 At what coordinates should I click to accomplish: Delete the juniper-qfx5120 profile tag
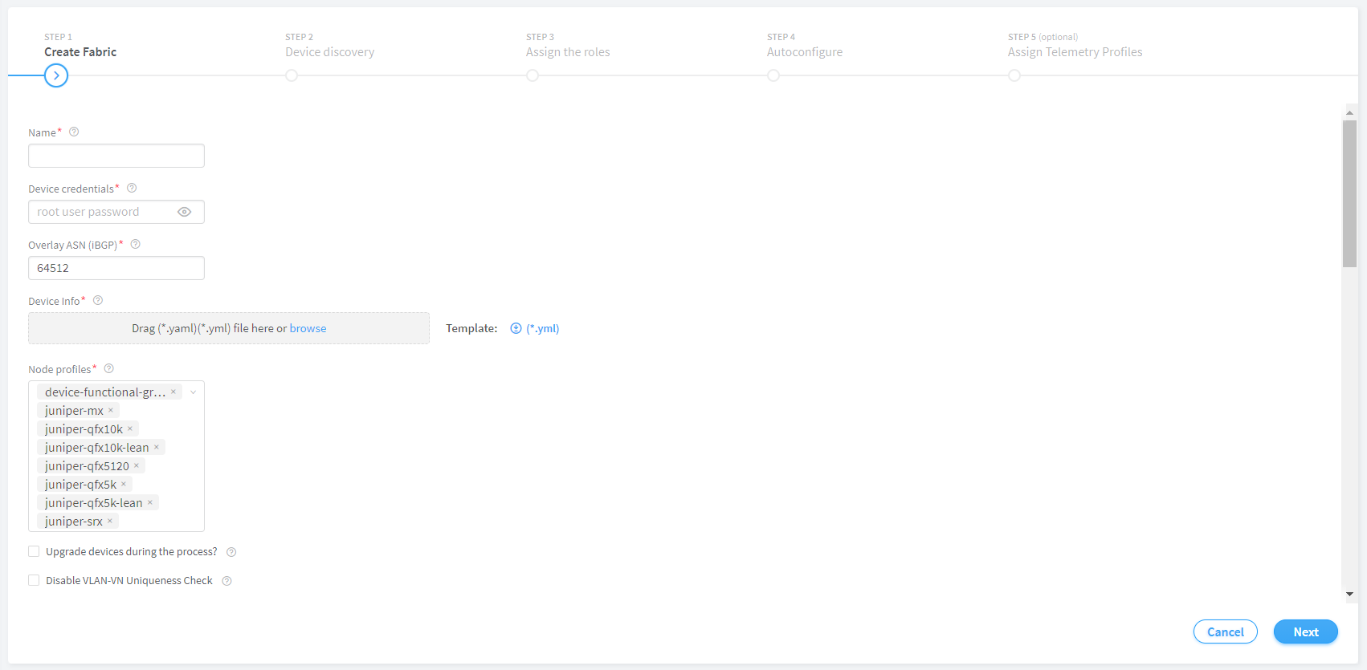pos(137,466)
